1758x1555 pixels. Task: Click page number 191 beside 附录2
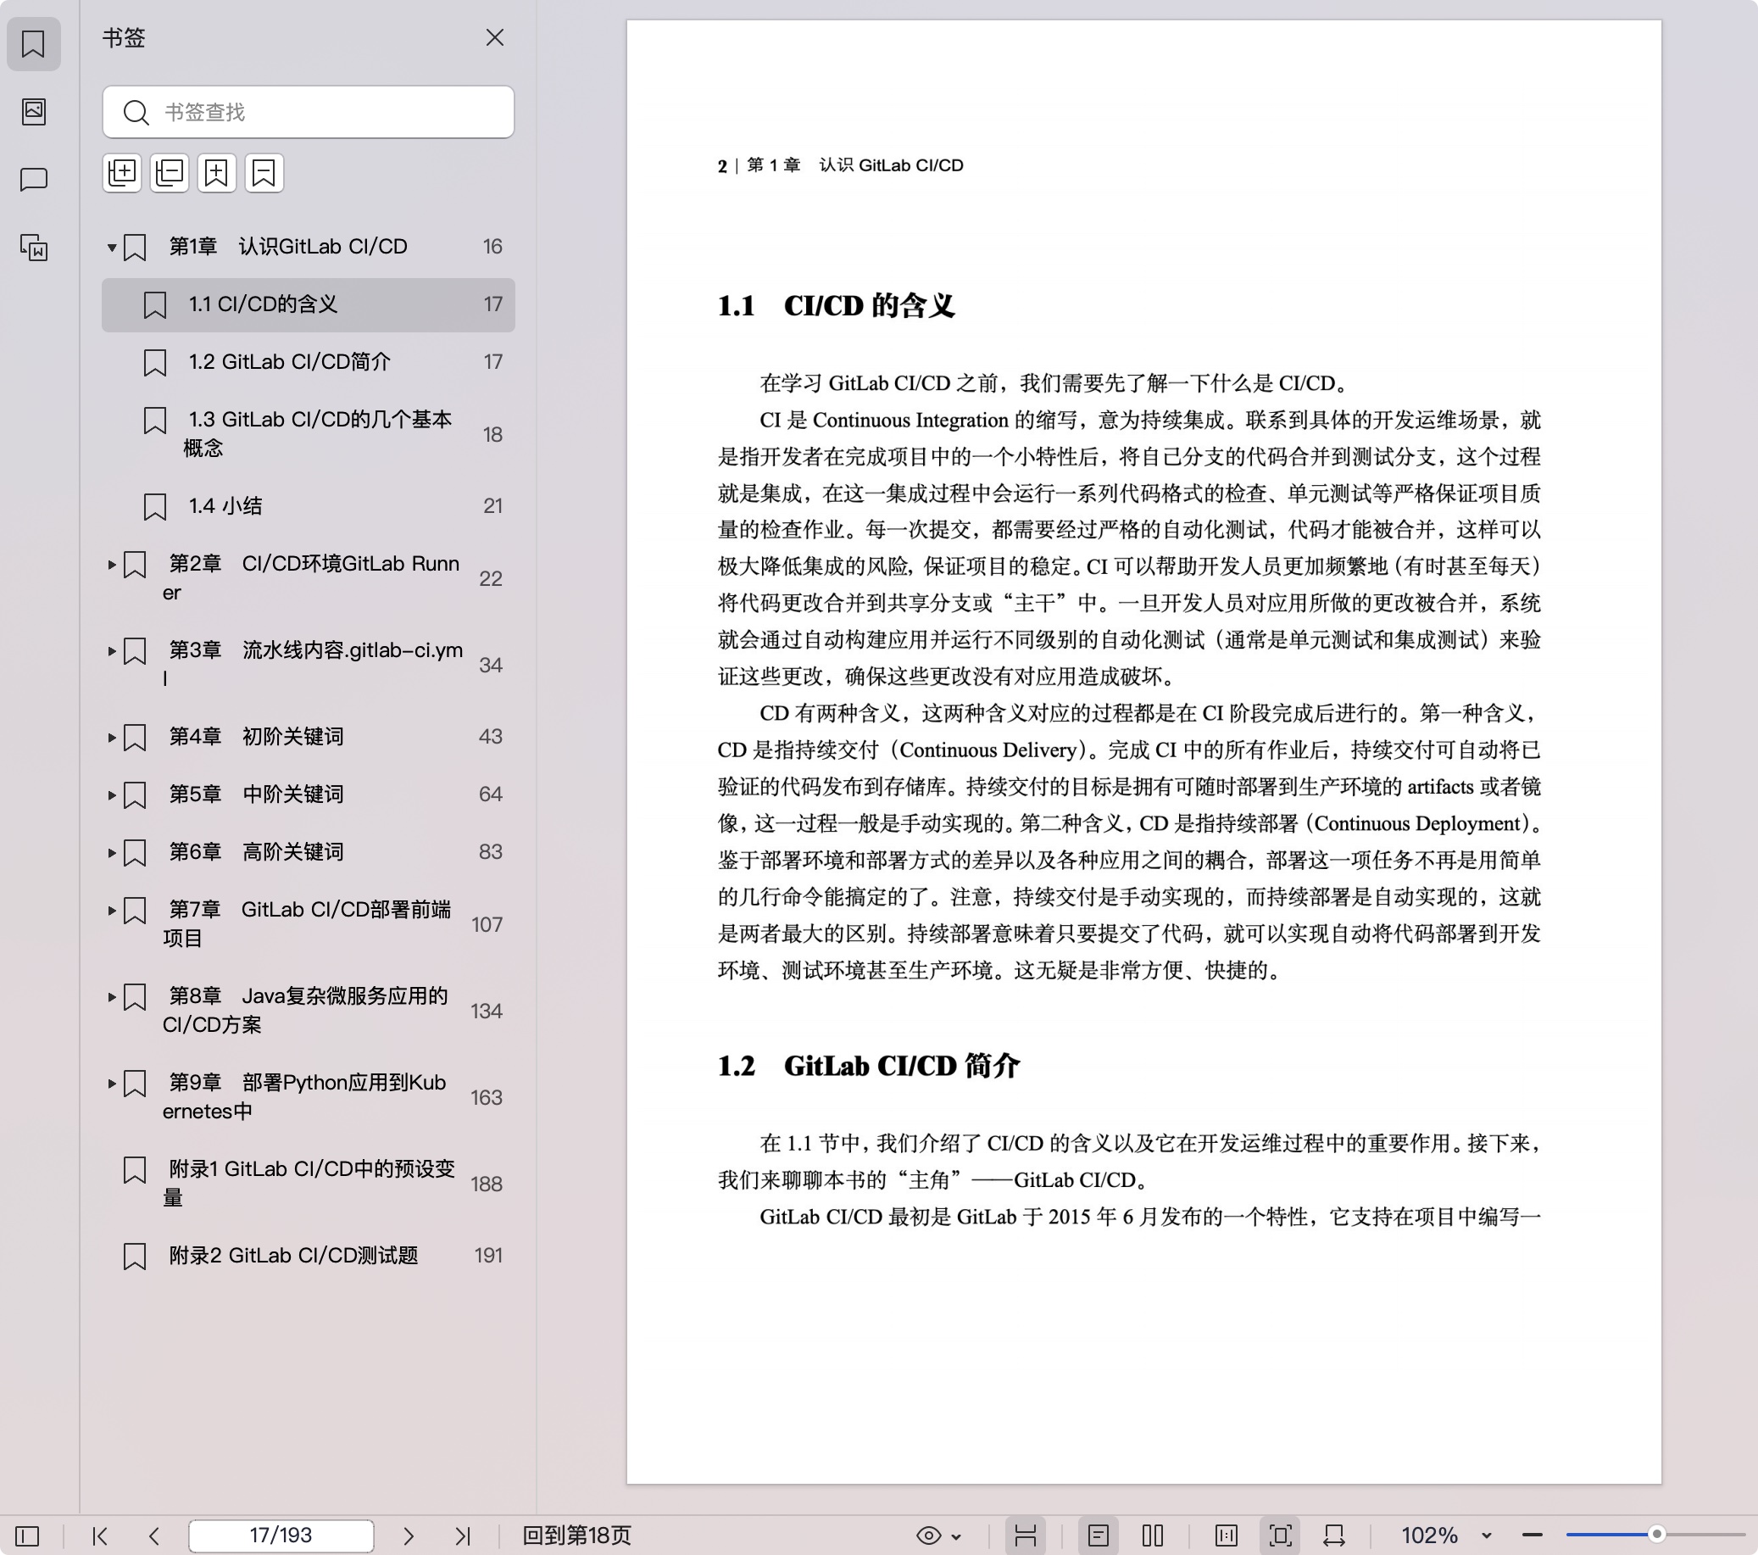click(488, 1256)
